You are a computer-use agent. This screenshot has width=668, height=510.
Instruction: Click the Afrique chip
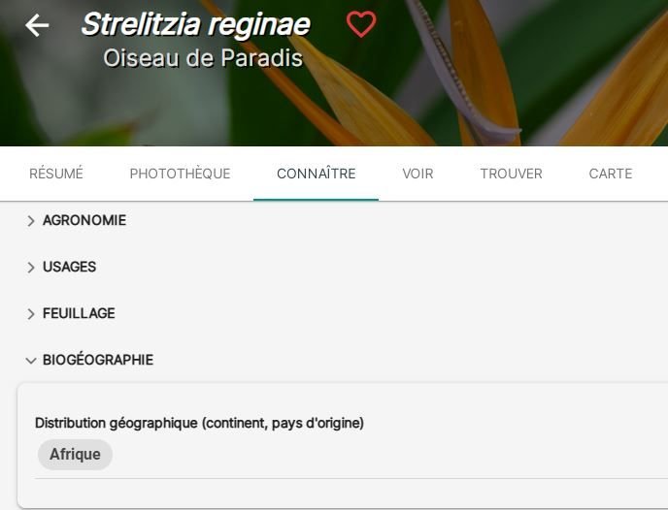75,455
